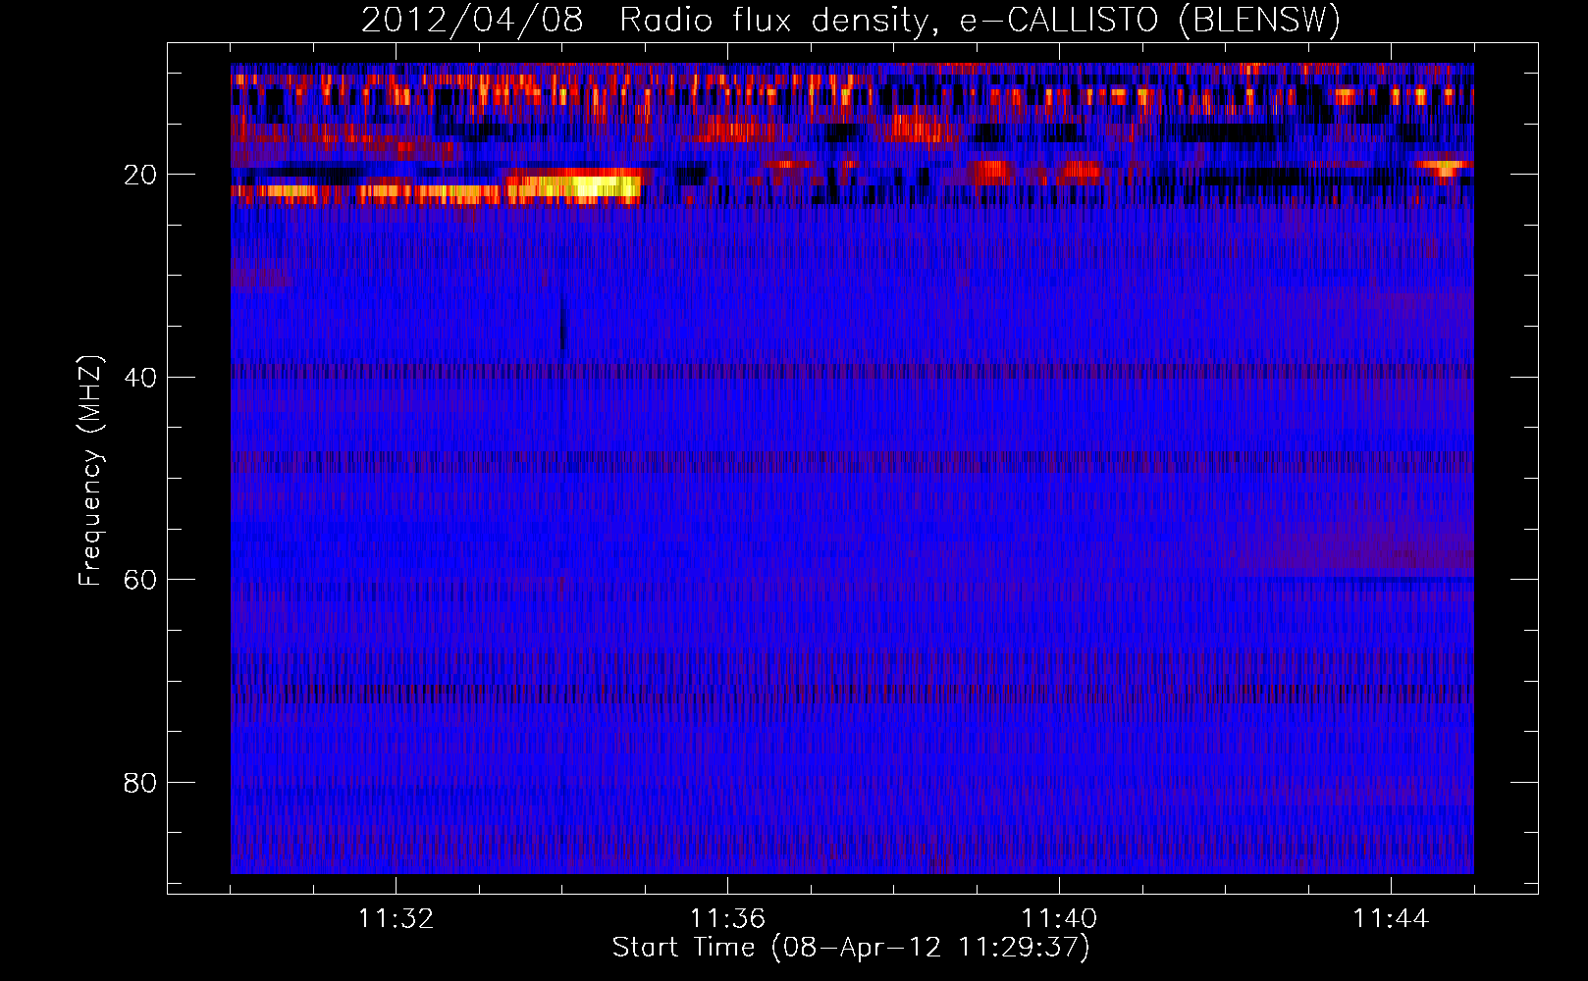Click the '20' frequency tick label
This screenshot has width=1588, height=981.
[x=141, y=175]
